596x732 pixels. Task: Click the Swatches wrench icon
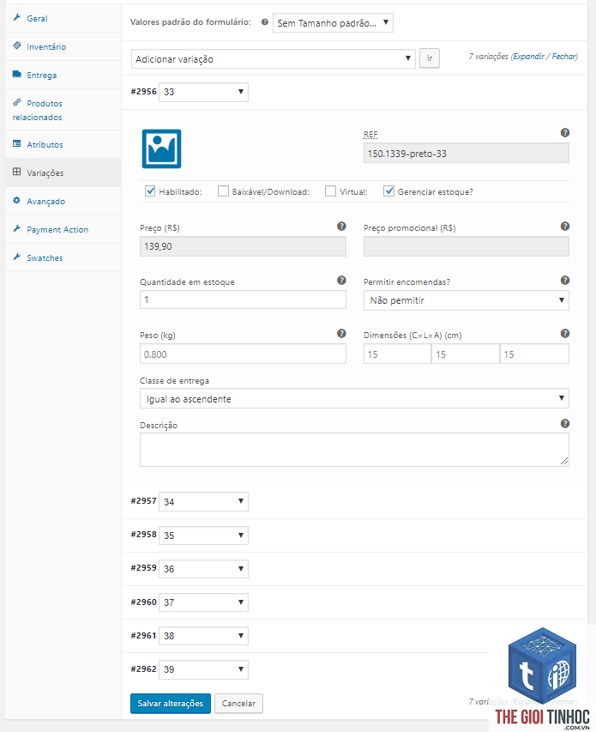coord(17,257)
